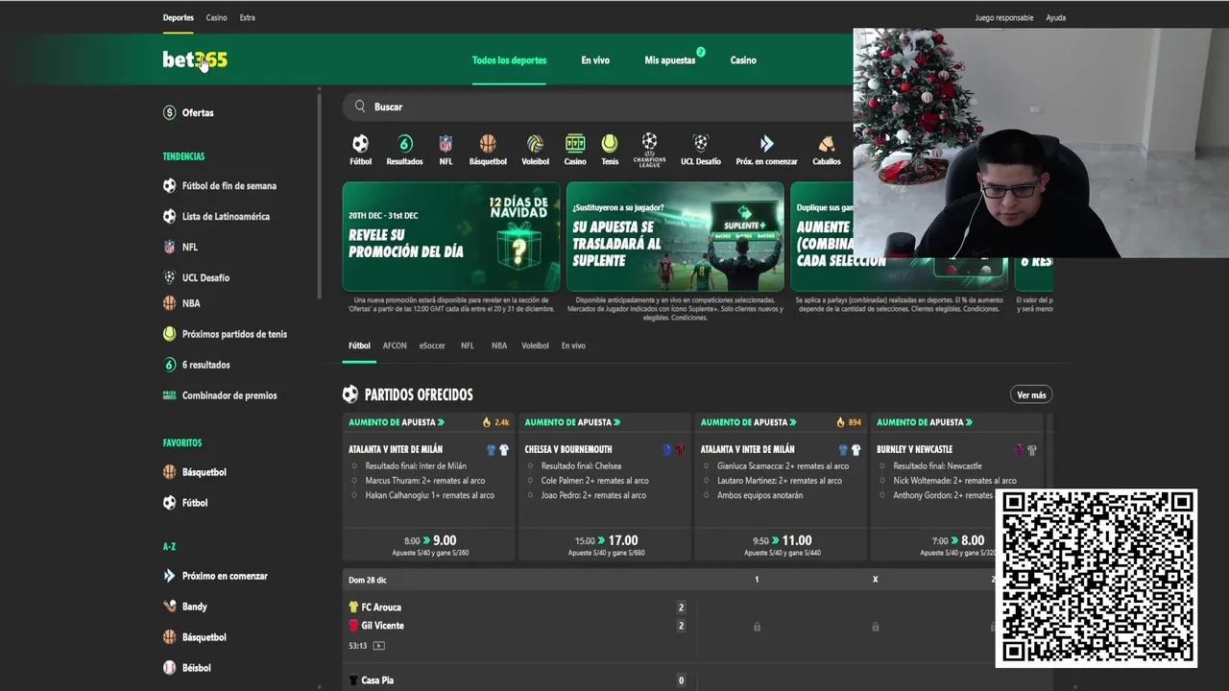
Task: Click the FC Arouca live stream icon
Action: pyautogui.click(x=378, y=646)
